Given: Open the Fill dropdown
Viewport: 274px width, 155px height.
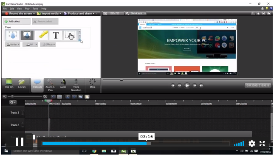Looking at the screenshot, I should pos(30,45).
